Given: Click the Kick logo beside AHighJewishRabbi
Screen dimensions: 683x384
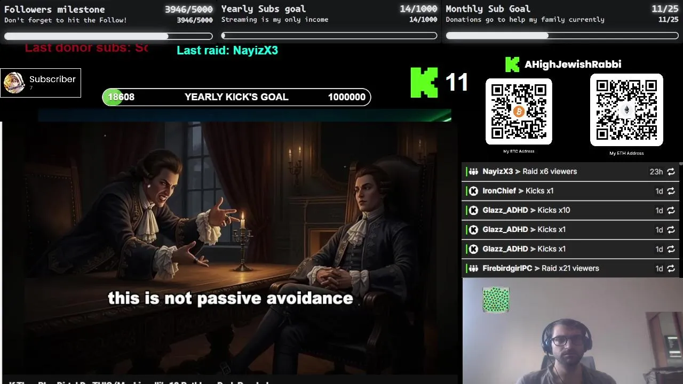Looking at the screenshot, I should 512,65.
